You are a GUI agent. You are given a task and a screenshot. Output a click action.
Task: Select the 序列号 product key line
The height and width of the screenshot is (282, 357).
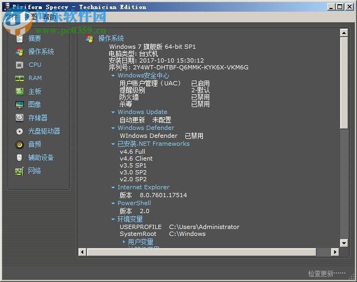(178, 67)
